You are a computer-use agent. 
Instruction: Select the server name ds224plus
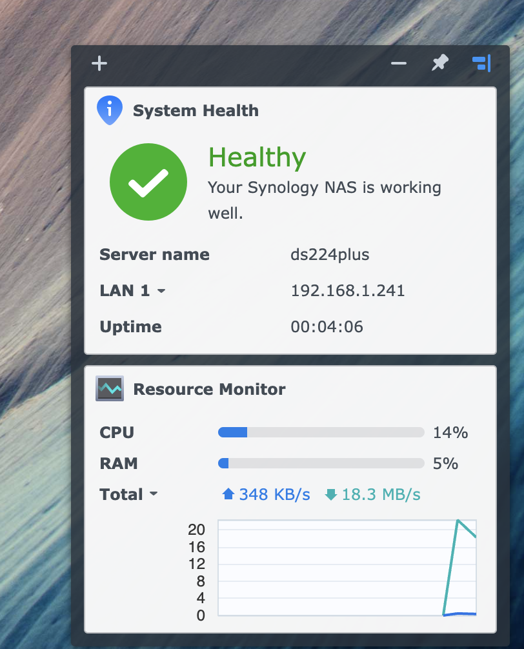click(330, 255)
